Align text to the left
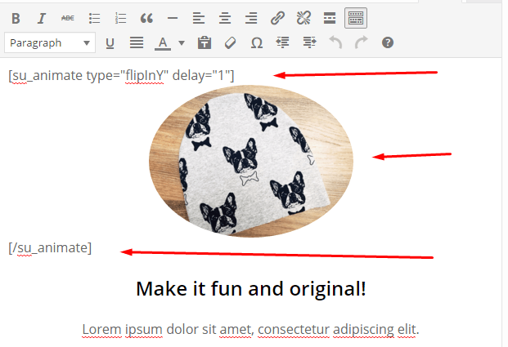This screenshot has height=347, width=508. click(198, 17)
